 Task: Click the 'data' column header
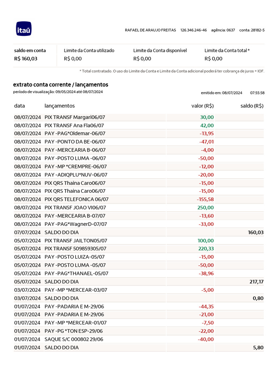[x=20, y=106]
